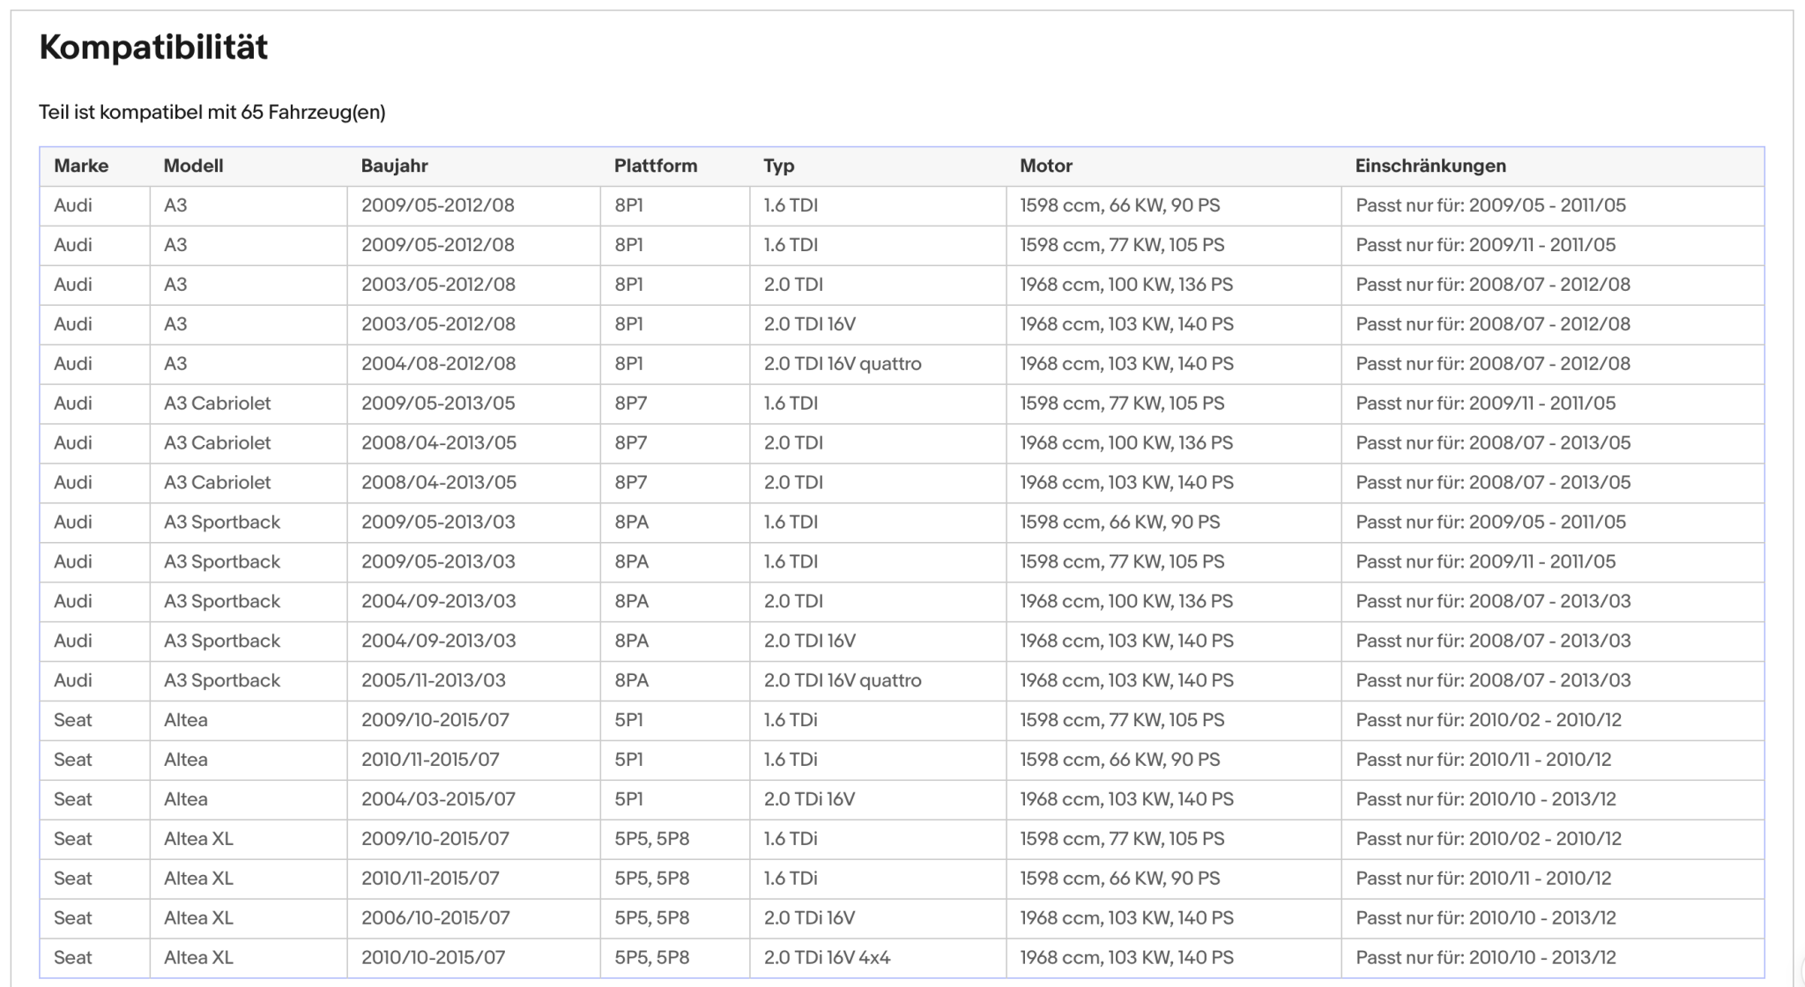Click the Motor column header
The height and width of the screenshot is (987, 1805).
click(x=1046, y=166)
